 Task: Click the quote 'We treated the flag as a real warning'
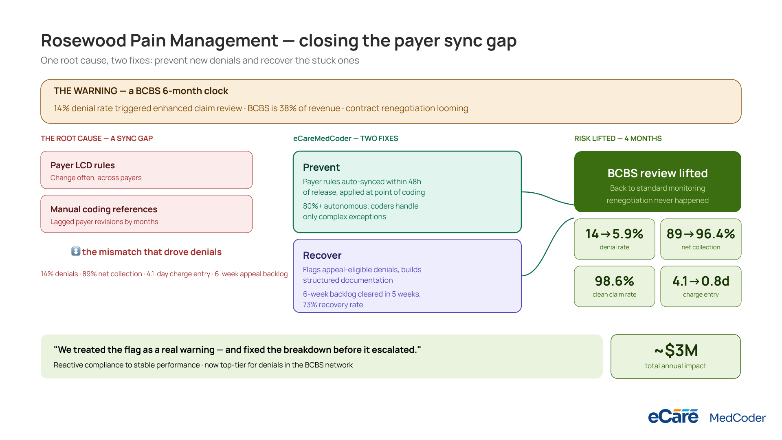[x=237, y=350]
